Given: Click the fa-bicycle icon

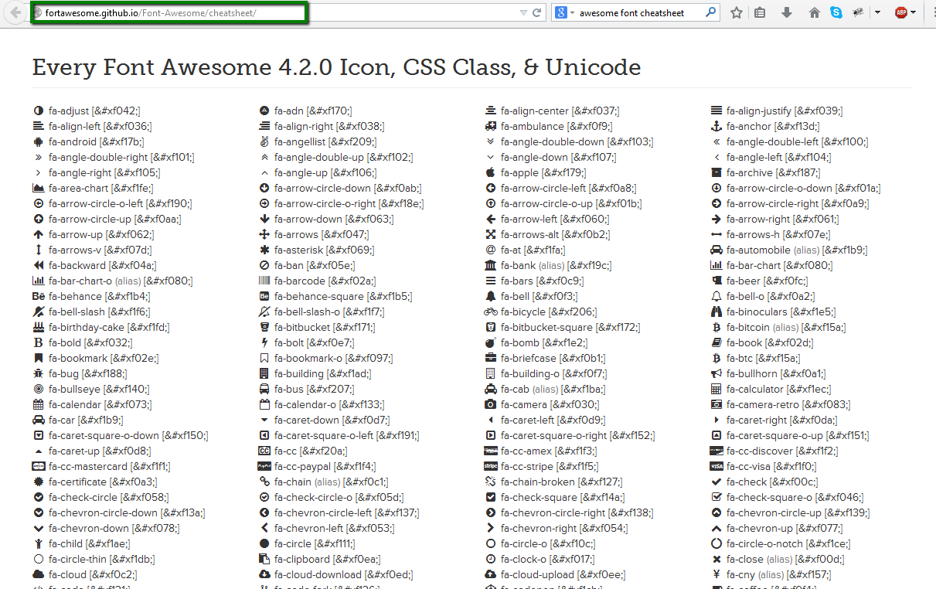Looking at the screenshot, I should [490, 312].
